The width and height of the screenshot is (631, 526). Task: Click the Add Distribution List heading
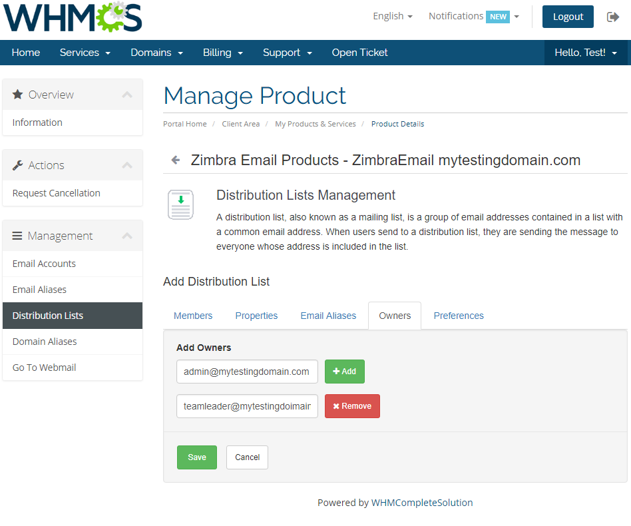point(216,282)
